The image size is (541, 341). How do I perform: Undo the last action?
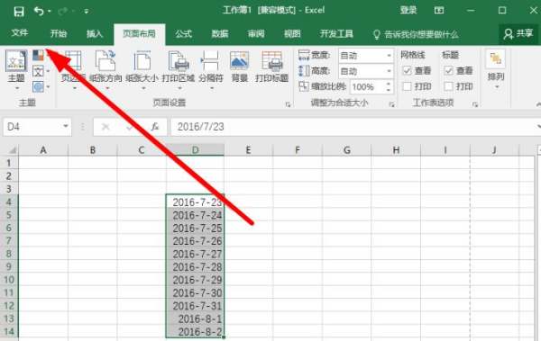click(x=39, y=12)
